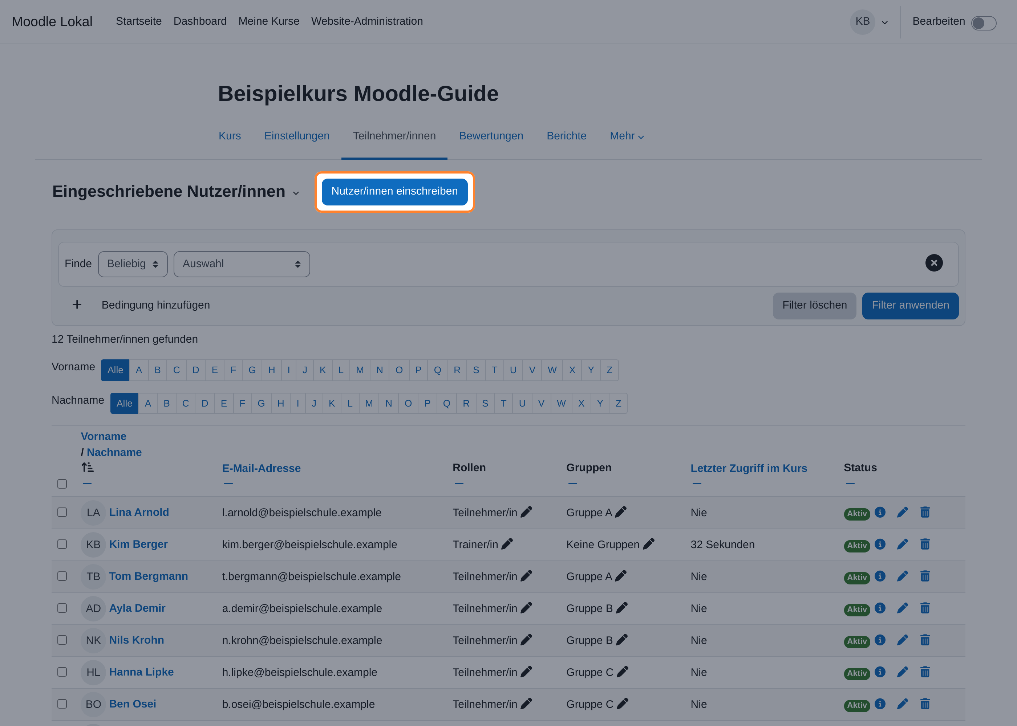This screenshot has height=726, width=1017.
Task: Click the plus icon to add a condition
Action: coord(77,305)
